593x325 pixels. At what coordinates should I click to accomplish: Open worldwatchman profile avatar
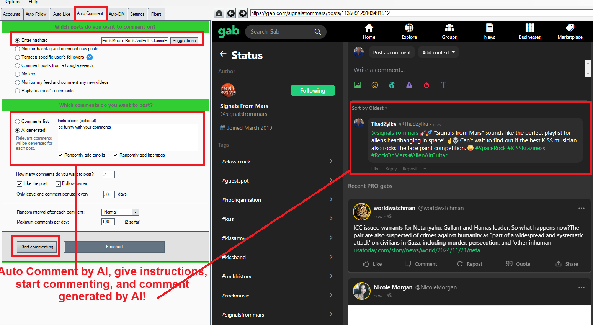click(362, 212)
